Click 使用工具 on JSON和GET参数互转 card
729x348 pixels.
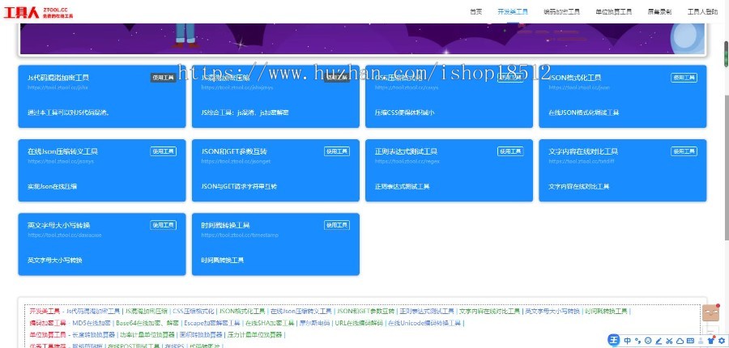click(337, 151)
